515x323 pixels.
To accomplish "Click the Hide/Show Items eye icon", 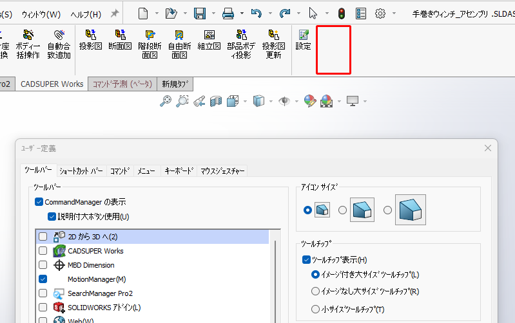I will click(x=284, y=101).
